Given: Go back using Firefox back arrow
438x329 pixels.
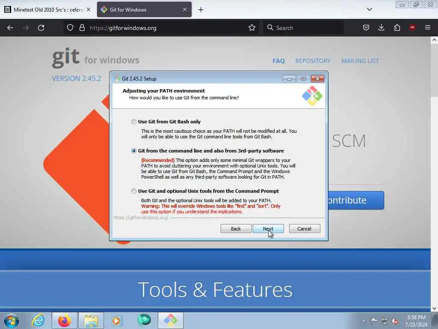Looking at the screenshot, I should (x=10, y=28).
